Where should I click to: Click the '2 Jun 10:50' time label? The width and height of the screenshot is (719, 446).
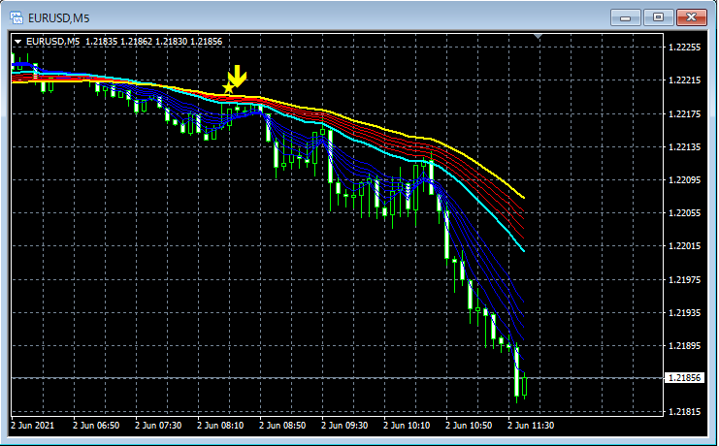click(469, 426)
